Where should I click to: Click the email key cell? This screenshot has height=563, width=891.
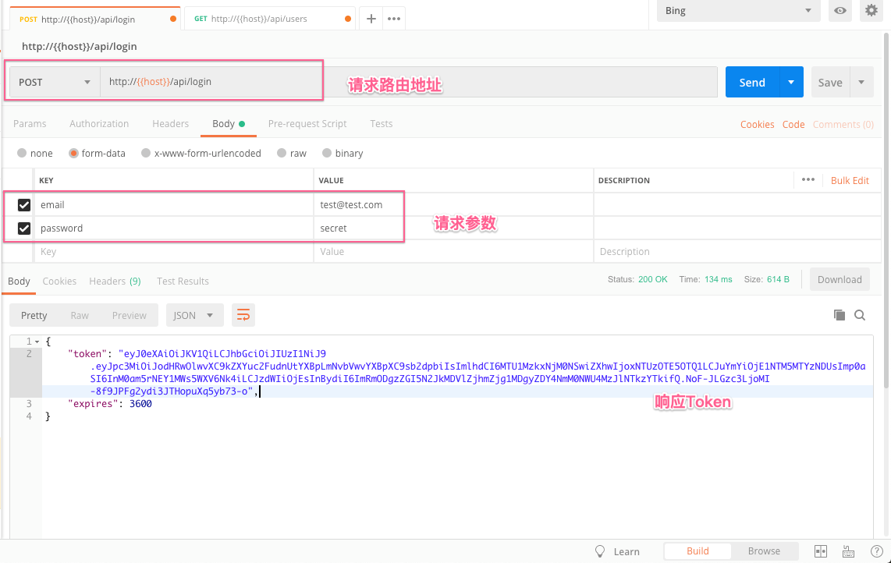coord(174,204)
